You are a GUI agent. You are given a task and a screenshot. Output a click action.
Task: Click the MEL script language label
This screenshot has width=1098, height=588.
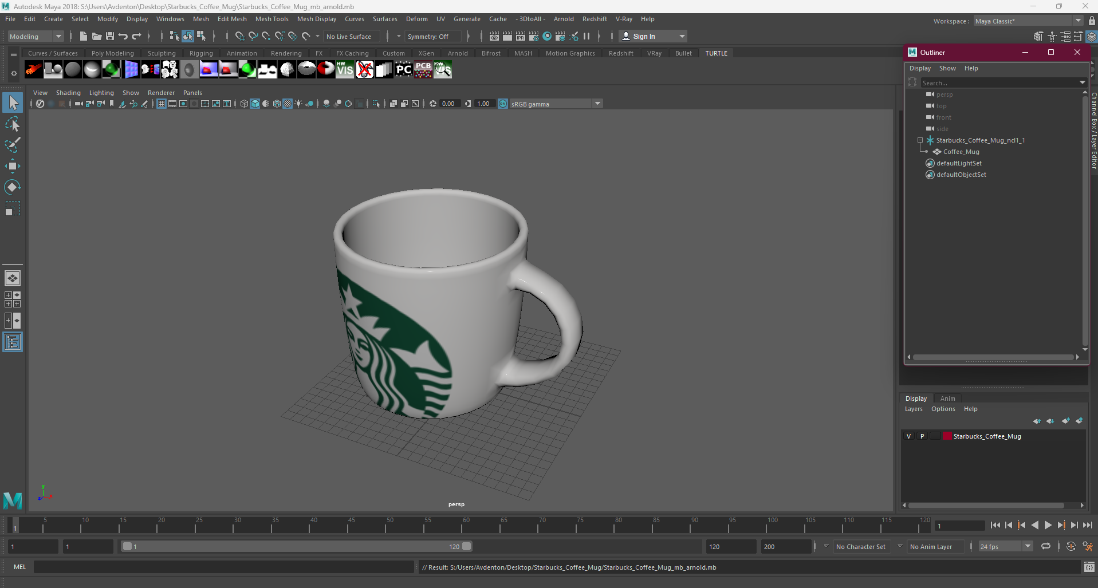coord(20,567)
